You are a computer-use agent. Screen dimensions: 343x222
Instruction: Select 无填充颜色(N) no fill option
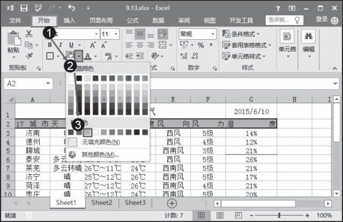[x=108, y=142]
